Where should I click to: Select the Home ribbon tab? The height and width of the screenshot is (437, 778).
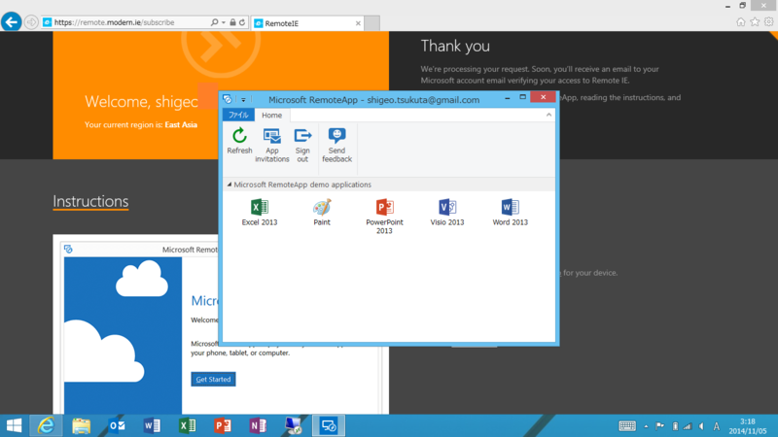pos(272,115)
